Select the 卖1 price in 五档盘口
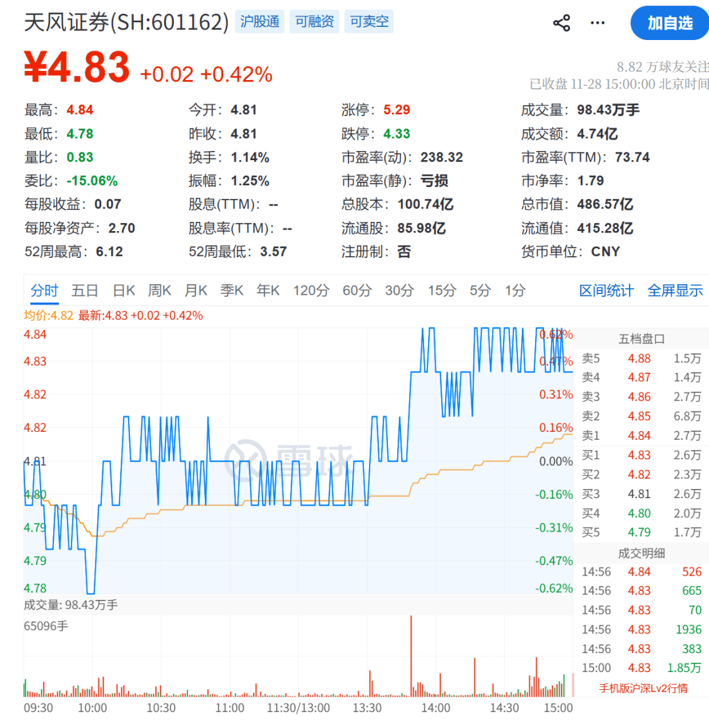Screen dimensions: 709x720 (x=638, y=435)
